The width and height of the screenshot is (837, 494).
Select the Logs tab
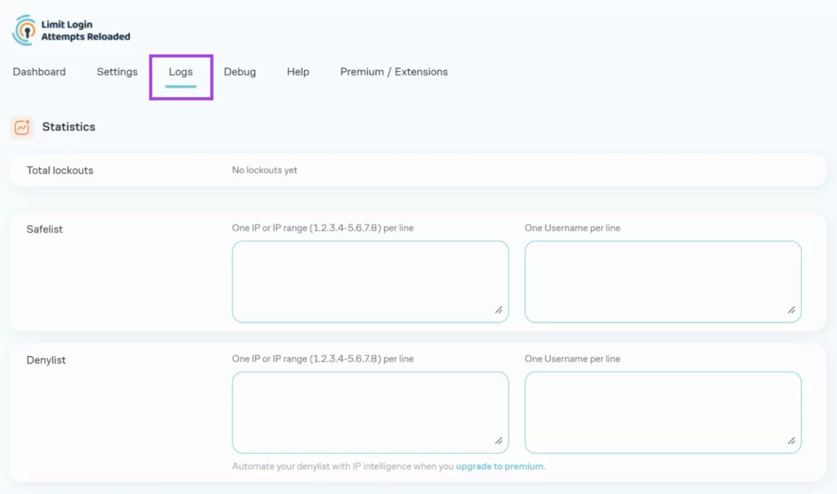click(x=181, y=72)
